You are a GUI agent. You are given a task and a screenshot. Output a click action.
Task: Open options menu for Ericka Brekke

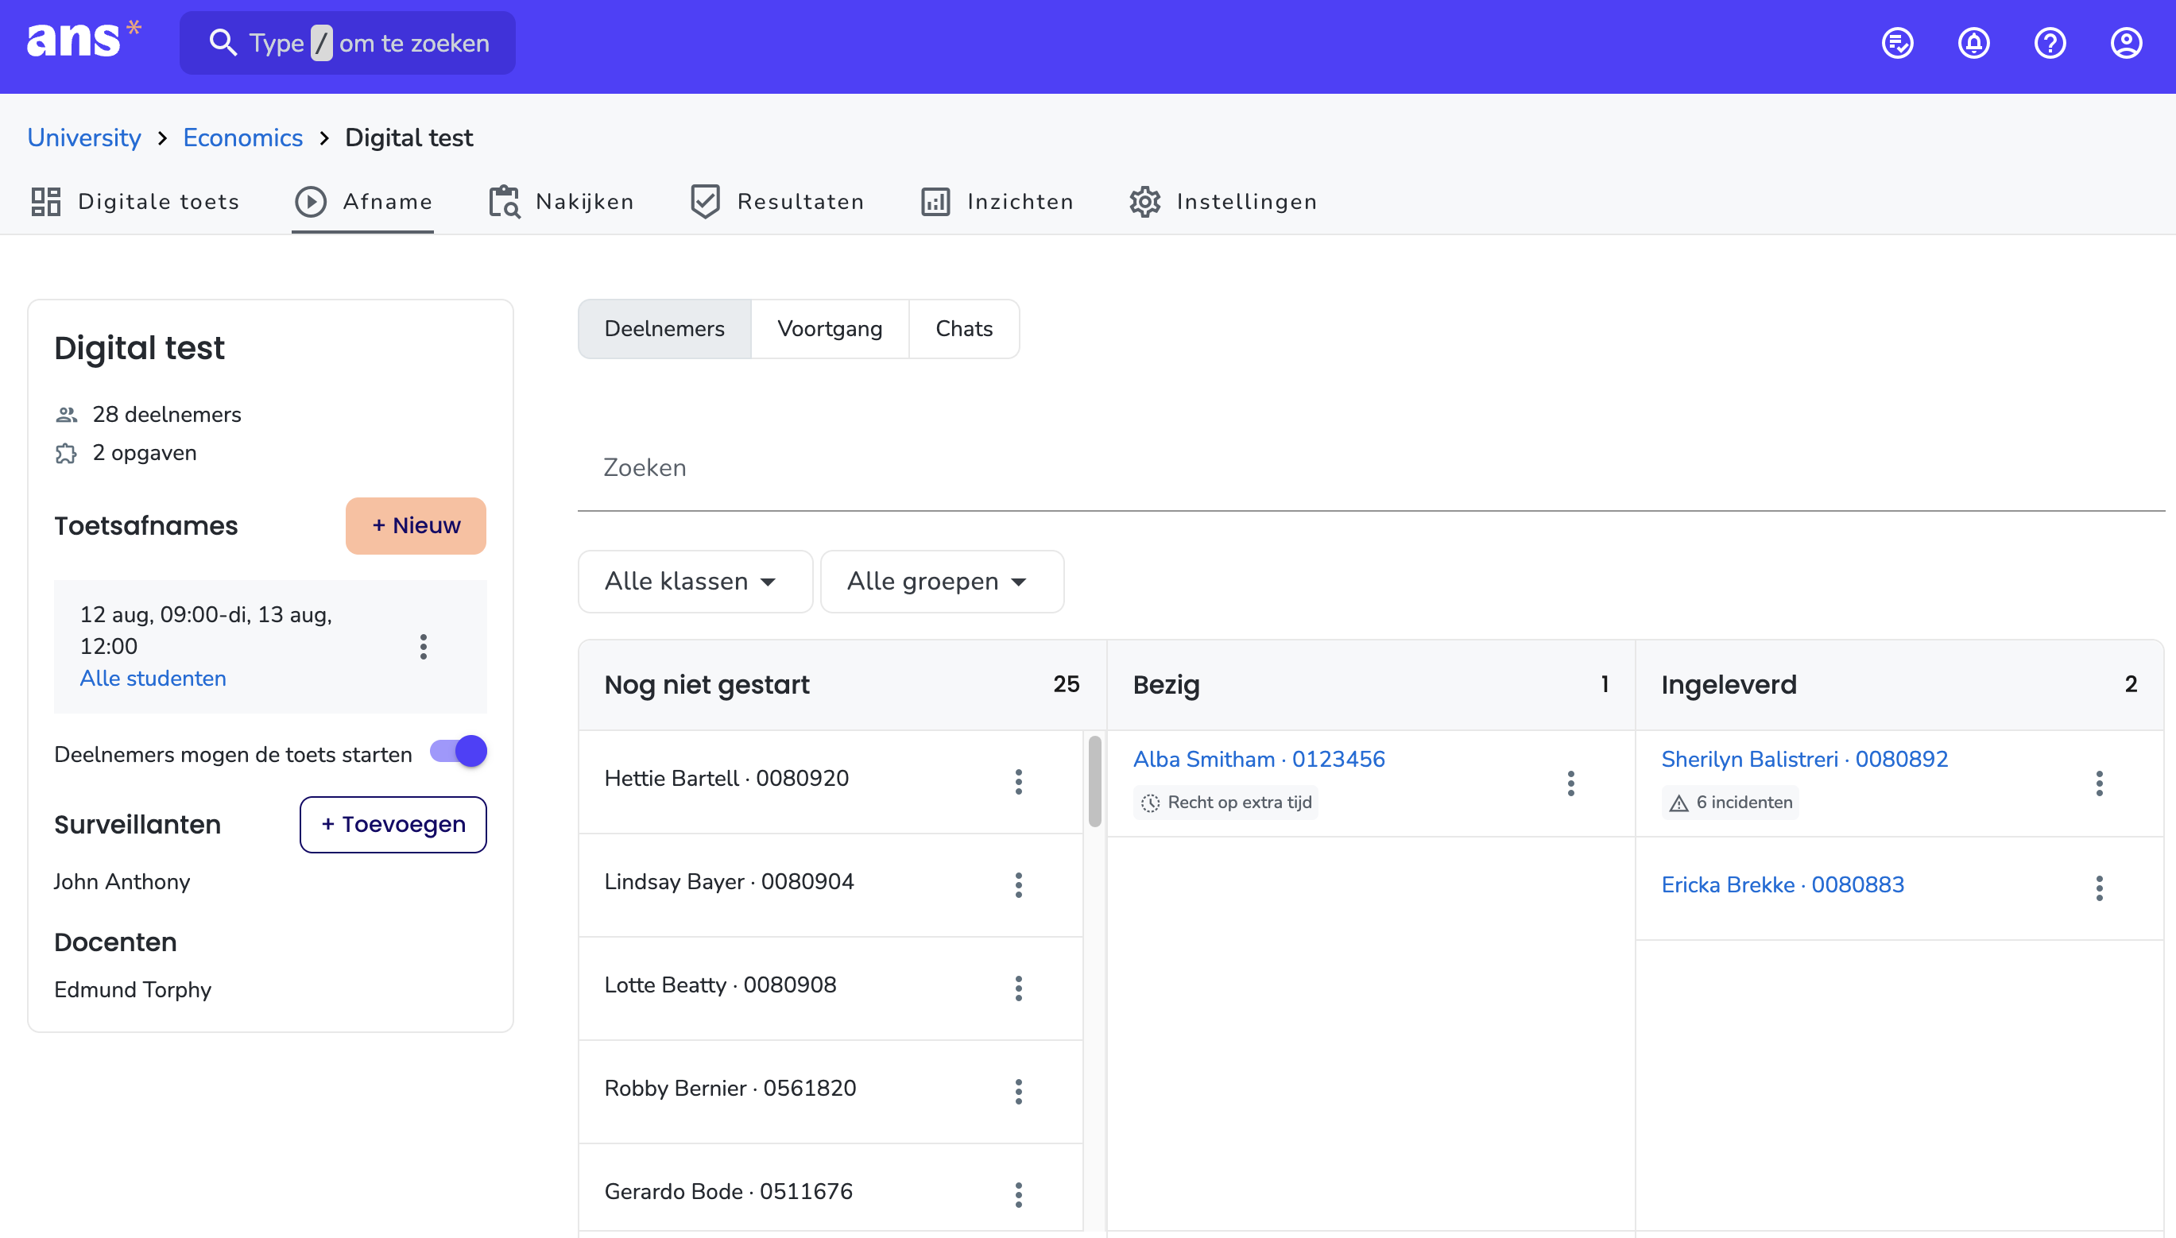pos(2099,888)
